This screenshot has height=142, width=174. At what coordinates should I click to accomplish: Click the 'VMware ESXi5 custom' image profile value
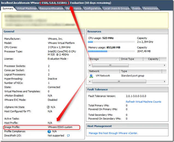click(x=60, y=127)
